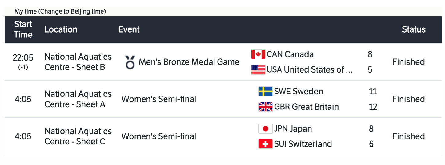This screenshot has height=165, width=445.
Task: Open the Men's Bronze Medal Game
Action: [189, 62]
